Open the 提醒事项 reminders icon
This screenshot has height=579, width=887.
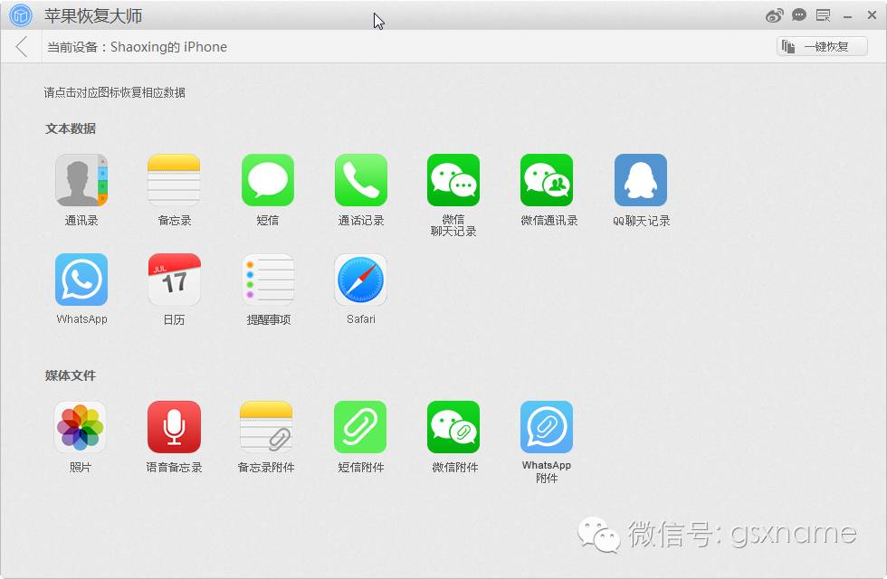click(268, 280)
